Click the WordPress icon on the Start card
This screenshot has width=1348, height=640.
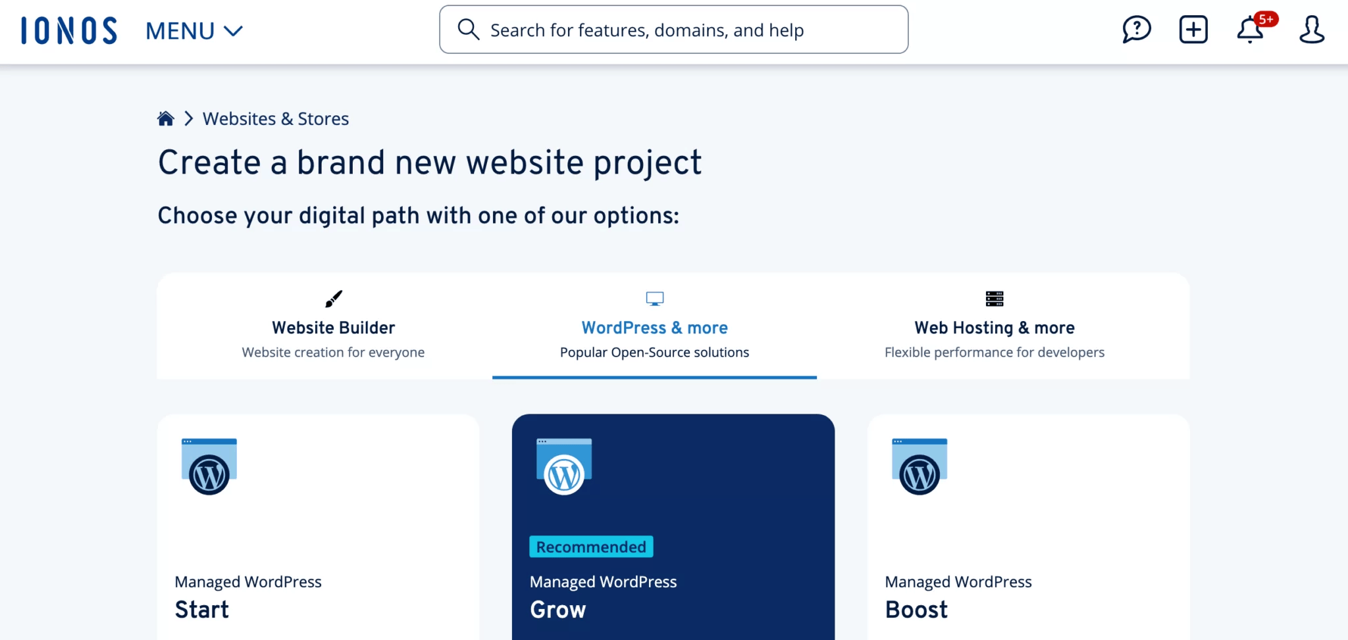coord(209,467)
